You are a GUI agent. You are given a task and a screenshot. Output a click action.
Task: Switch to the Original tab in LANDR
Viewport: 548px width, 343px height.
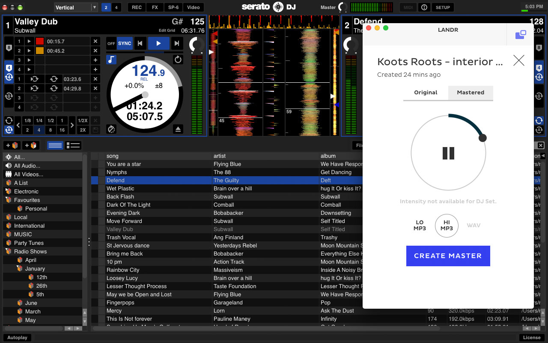click(x=426, y=93)
